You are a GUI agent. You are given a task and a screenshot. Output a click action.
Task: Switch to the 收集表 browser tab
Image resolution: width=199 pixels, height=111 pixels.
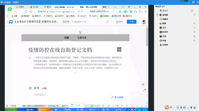click(20, 7)
